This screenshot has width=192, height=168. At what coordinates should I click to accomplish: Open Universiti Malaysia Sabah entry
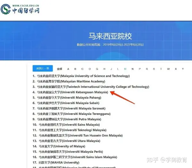coord(66,103)
